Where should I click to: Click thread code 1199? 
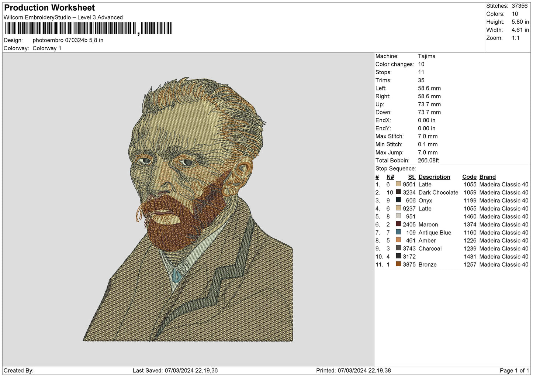click(x=470, y=201)
